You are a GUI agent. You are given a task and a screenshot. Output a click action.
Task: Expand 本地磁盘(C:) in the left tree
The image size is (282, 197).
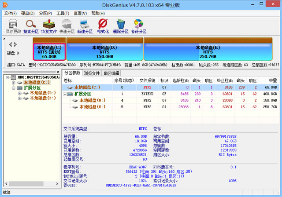pyautogui.click(x=14, y=82)
